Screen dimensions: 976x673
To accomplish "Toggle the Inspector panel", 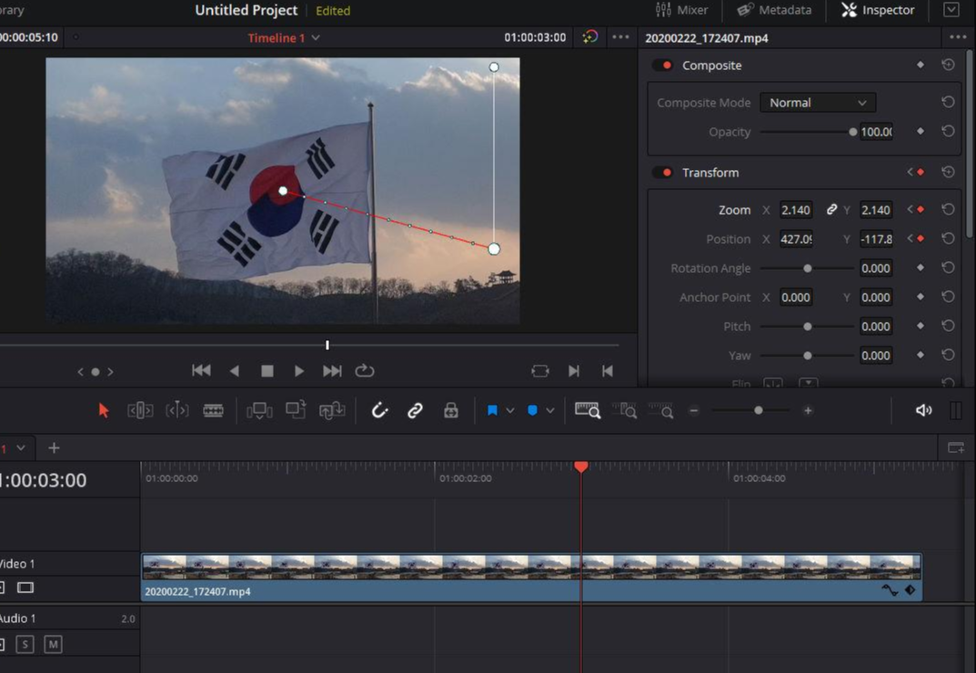I will coord(879,10).
